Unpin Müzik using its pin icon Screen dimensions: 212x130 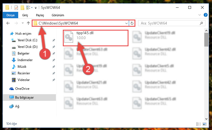[x=54, y=67]
